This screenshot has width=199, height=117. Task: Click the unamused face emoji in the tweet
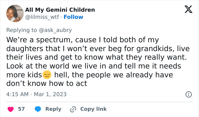47,76
